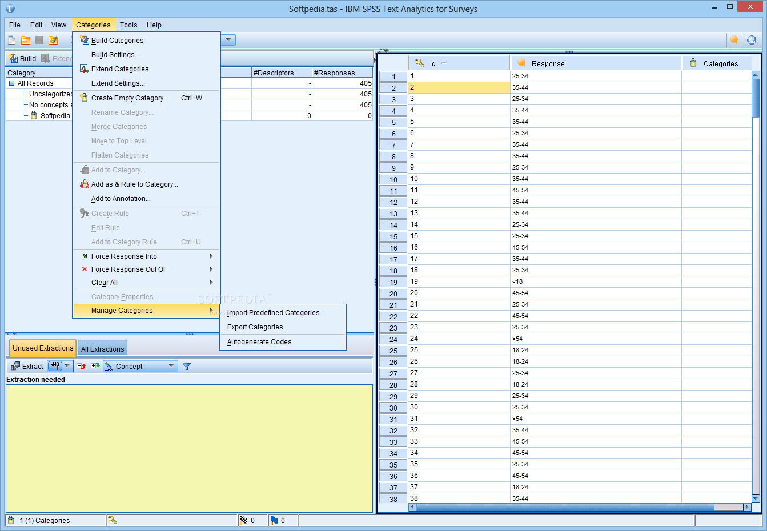Screen dimensions: 767x531
Task: Click the categories bucket icon in status bar
Action: pyautogui.click(x=11, y=520)
